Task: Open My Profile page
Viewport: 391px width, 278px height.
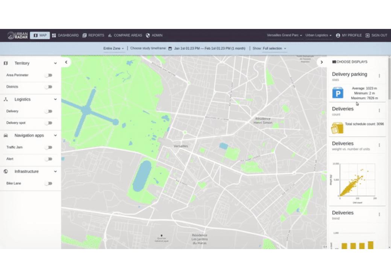Action: [x=349, y=35]
